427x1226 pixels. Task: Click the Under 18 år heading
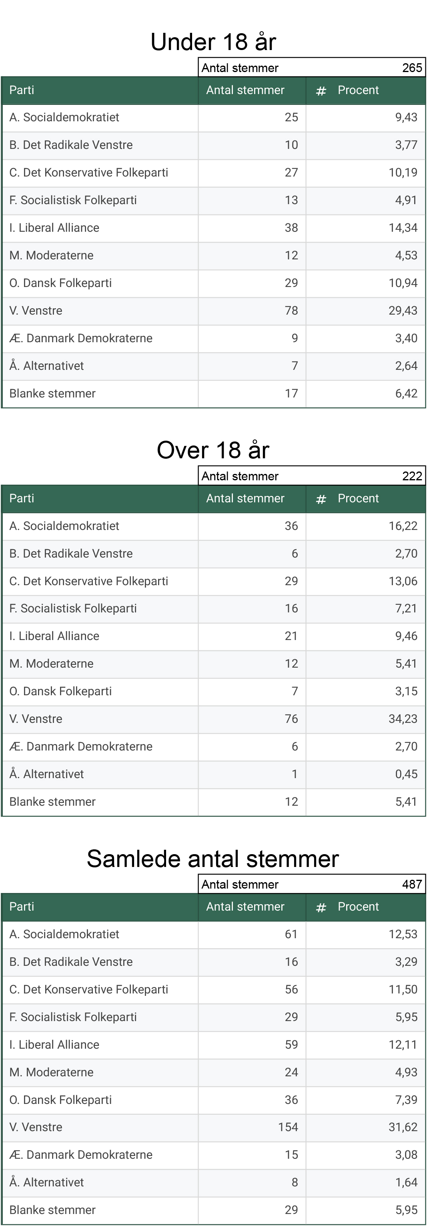213,42
